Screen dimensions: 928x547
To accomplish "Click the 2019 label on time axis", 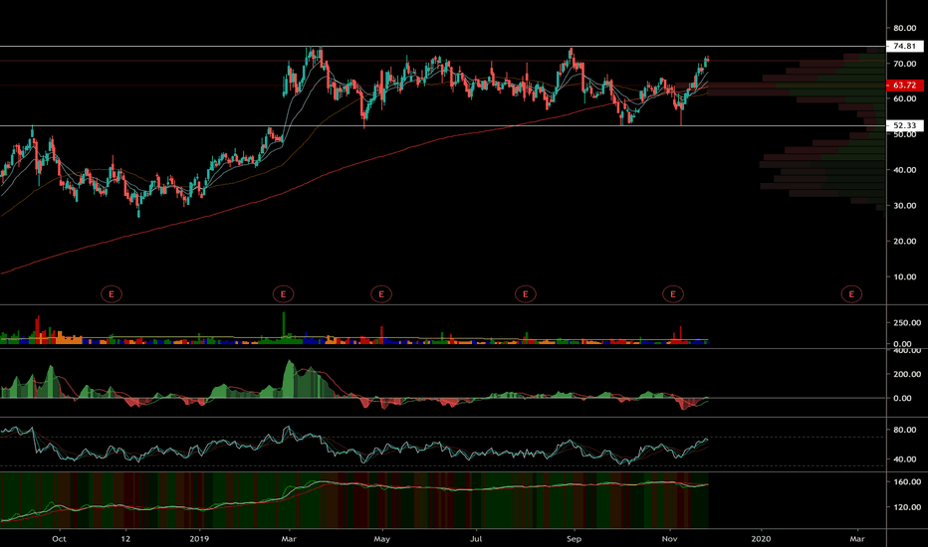I will coord(199,539).
